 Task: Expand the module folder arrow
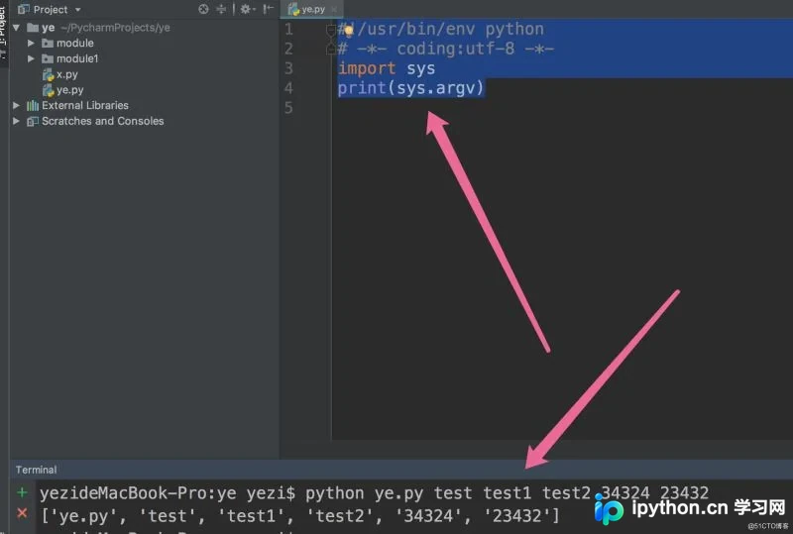tap(31, 43)
